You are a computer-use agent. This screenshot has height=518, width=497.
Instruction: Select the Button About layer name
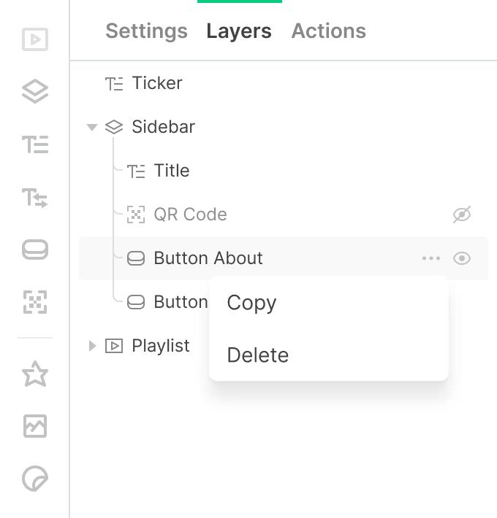208,258
